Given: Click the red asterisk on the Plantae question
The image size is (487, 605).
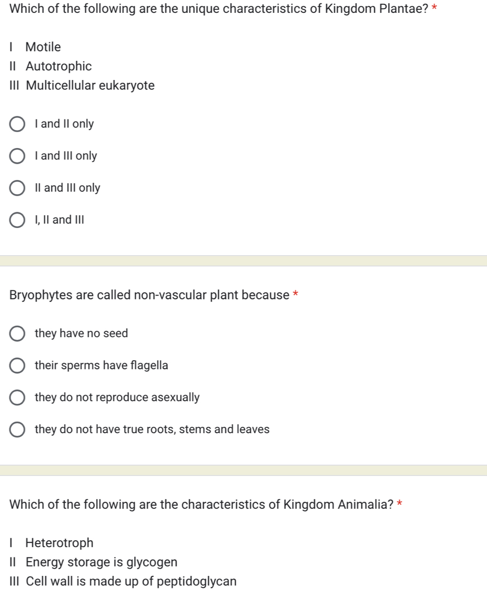Looking at the screenshot, I should tap(433, 8).
